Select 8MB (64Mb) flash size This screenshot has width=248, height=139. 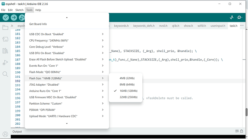(x=125, y=85)
